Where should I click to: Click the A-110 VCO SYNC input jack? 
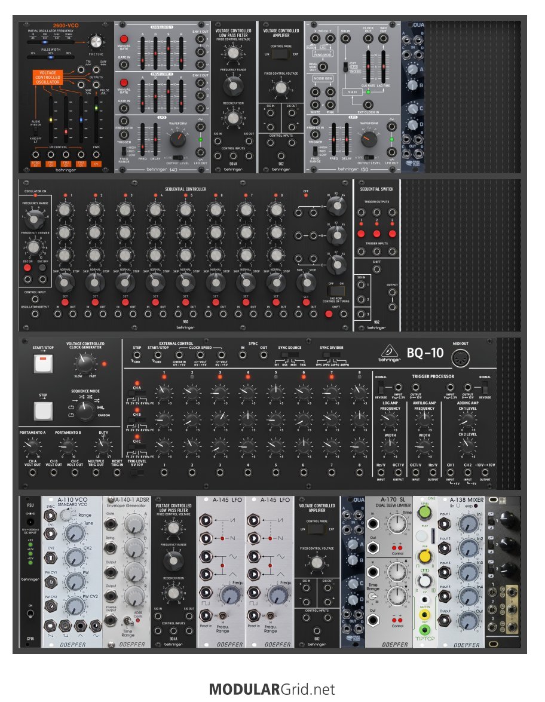[x=51, y=515]
